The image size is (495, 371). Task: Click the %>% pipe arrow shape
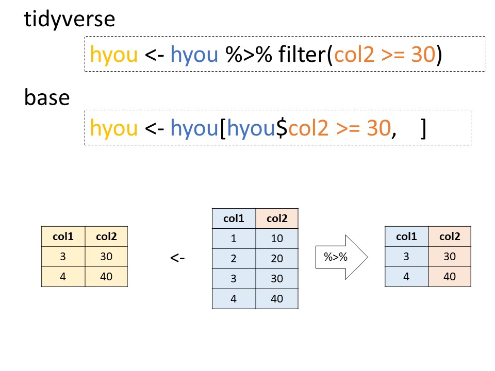coord(340,257)
